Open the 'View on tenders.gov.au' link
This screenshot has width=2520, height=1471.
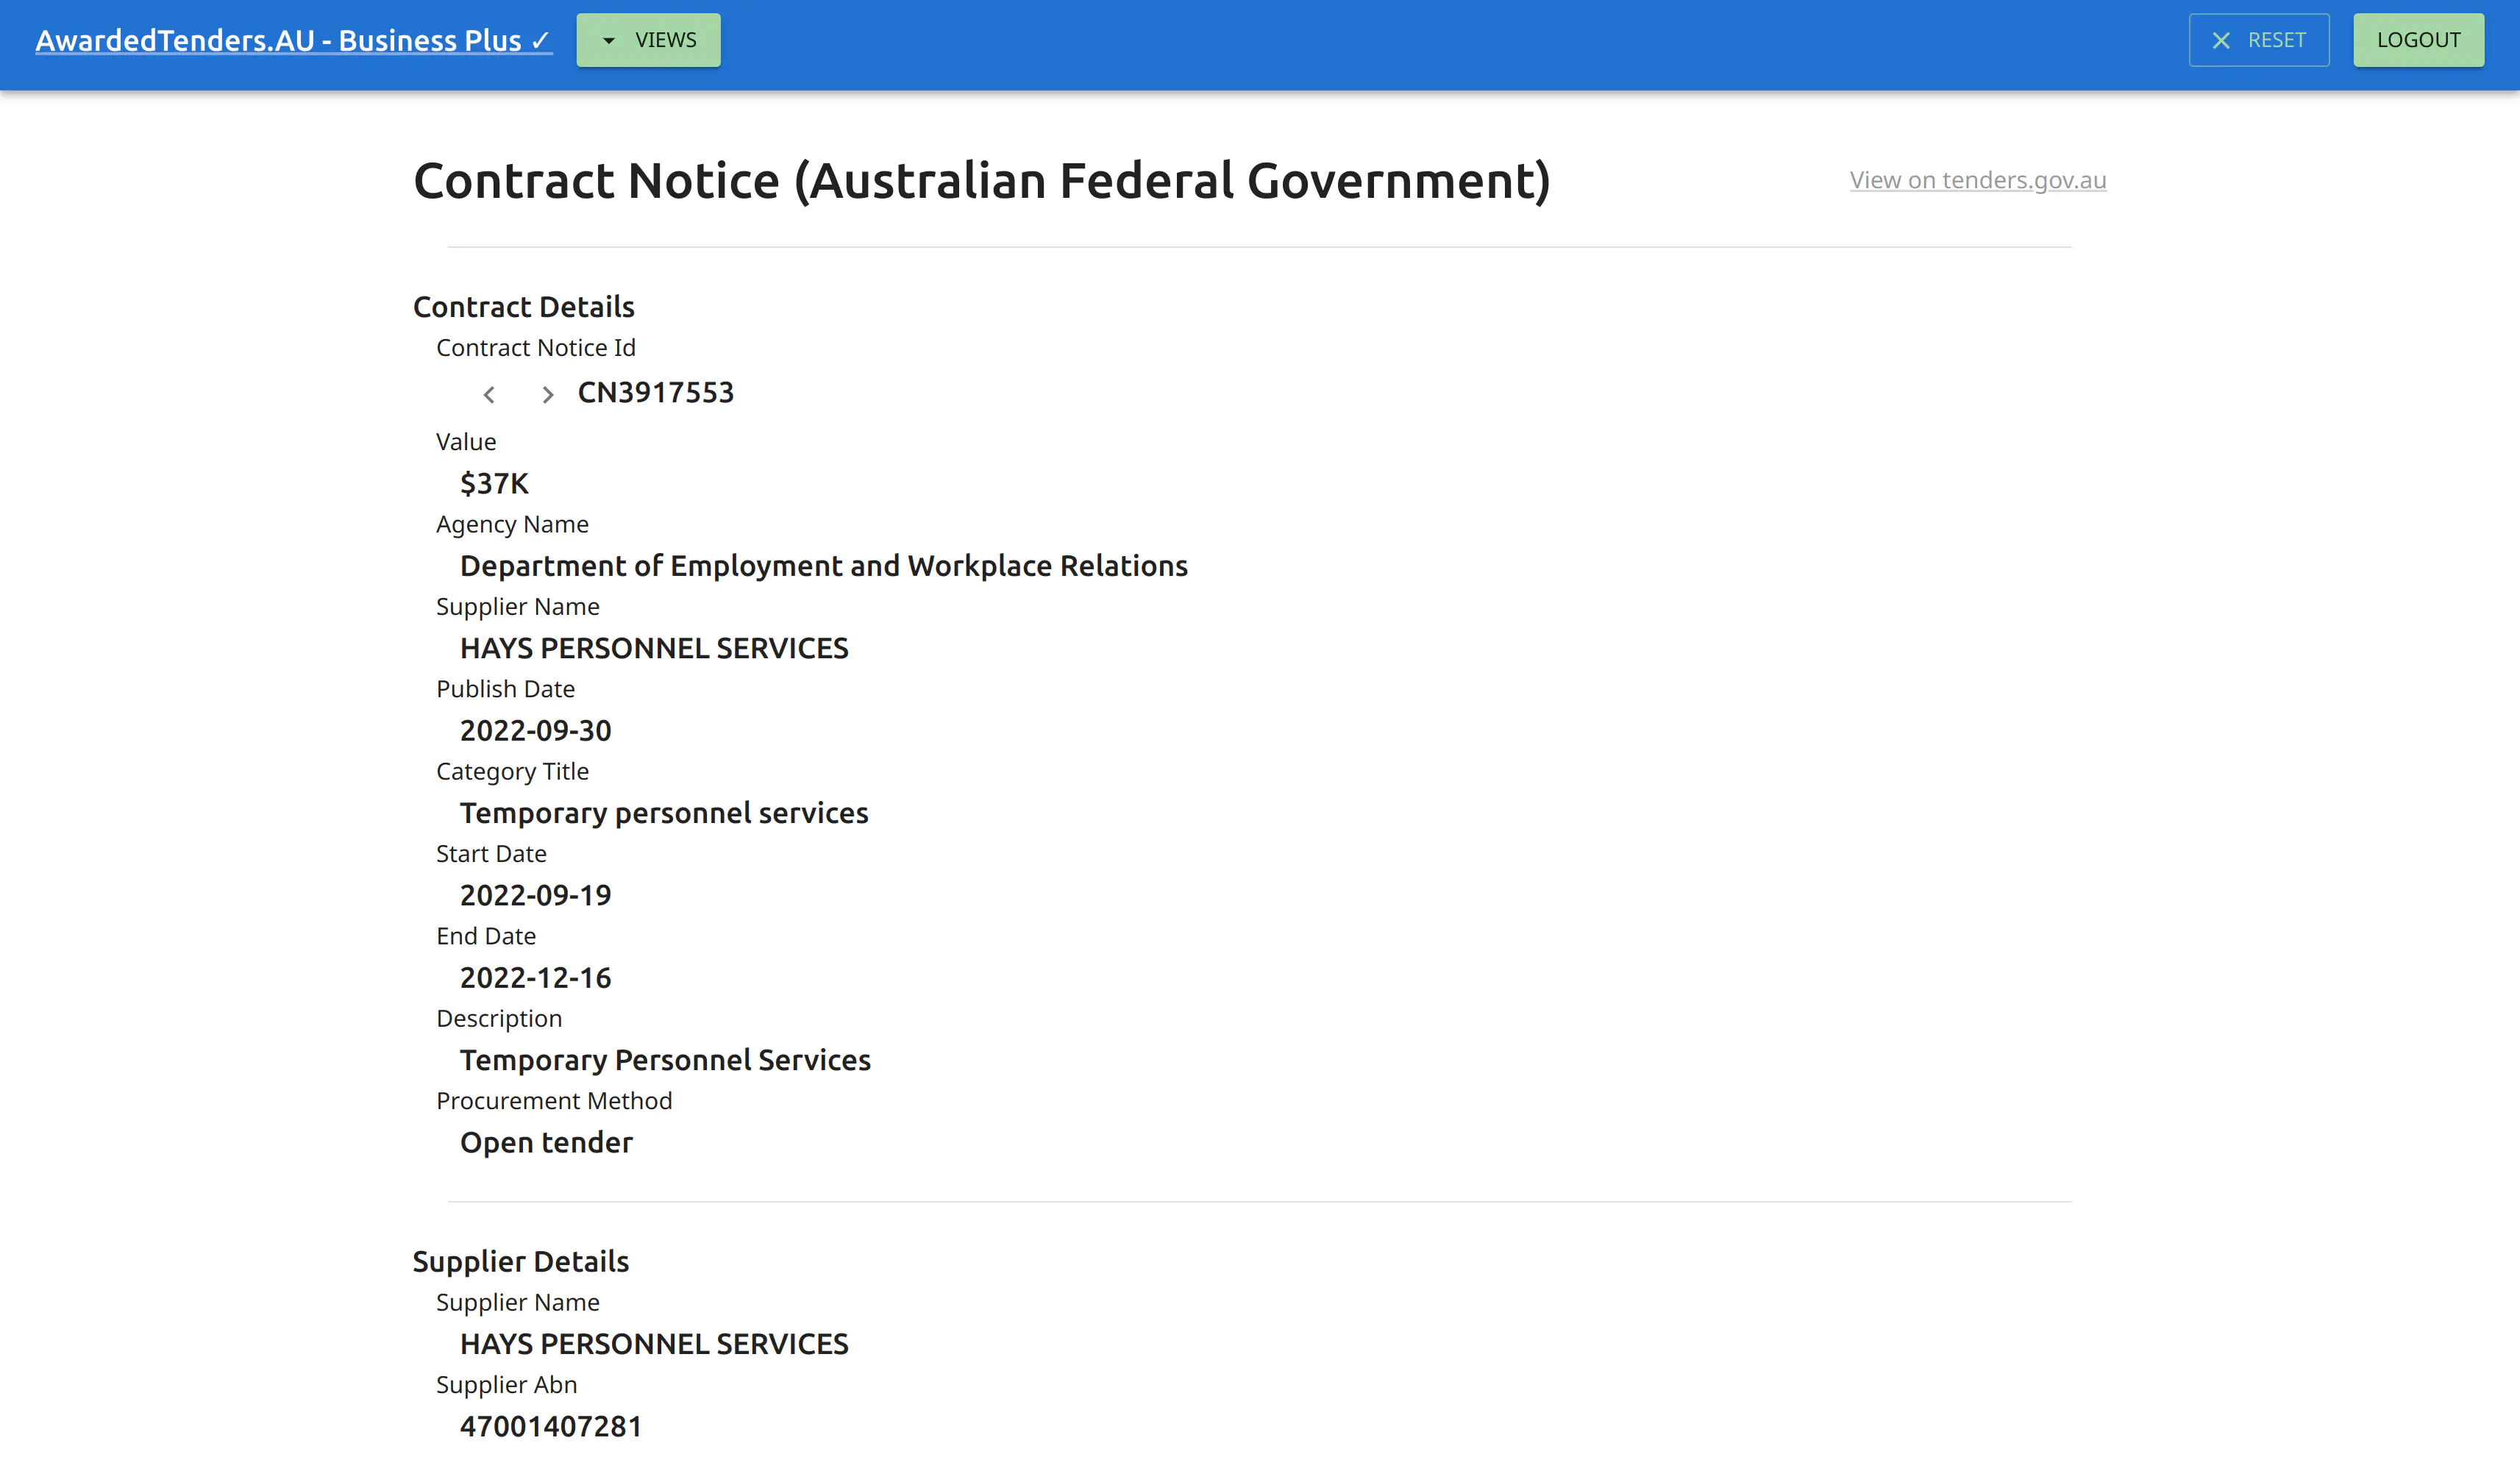click(1977, 180)
